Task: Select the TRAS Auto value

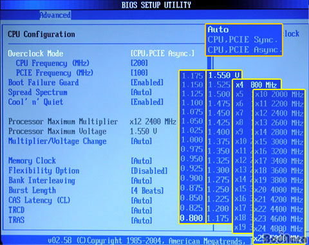Action: coord(142,221)
